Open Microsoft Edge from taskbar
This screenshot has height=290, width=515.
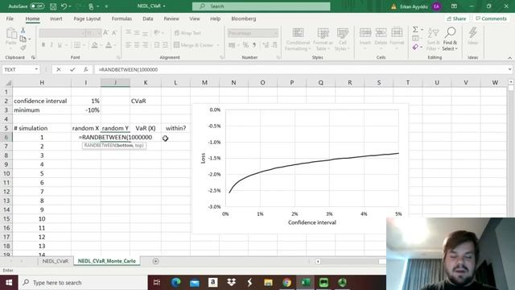pyautogui.click(x=175, y=283)
